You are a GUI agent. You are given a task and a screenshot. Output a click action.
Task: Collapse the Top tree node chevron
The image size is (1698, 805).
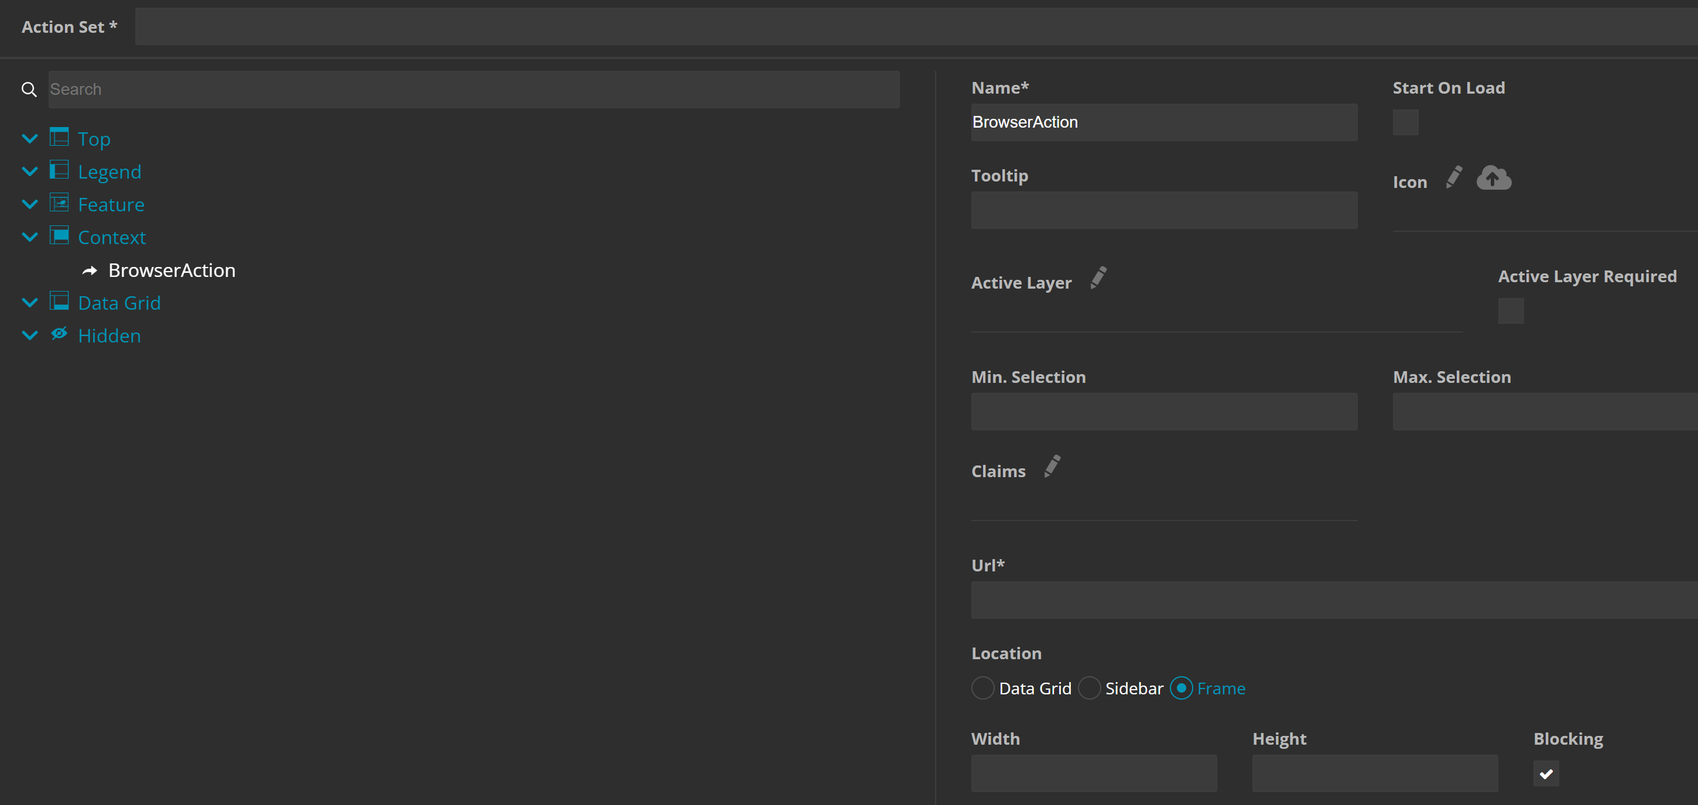30,138
